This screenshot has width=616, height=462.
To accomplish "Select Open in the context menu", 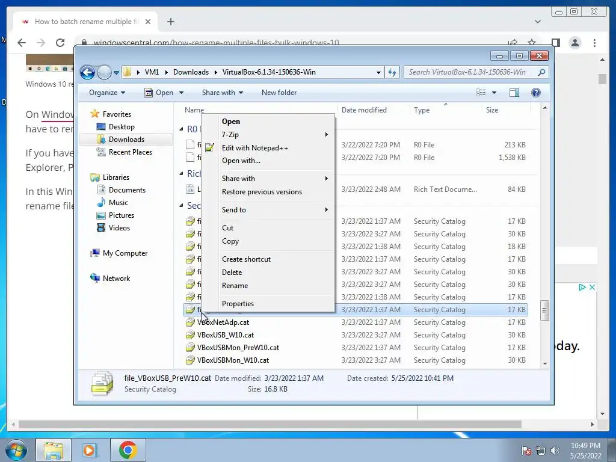I will click(268, 122).
